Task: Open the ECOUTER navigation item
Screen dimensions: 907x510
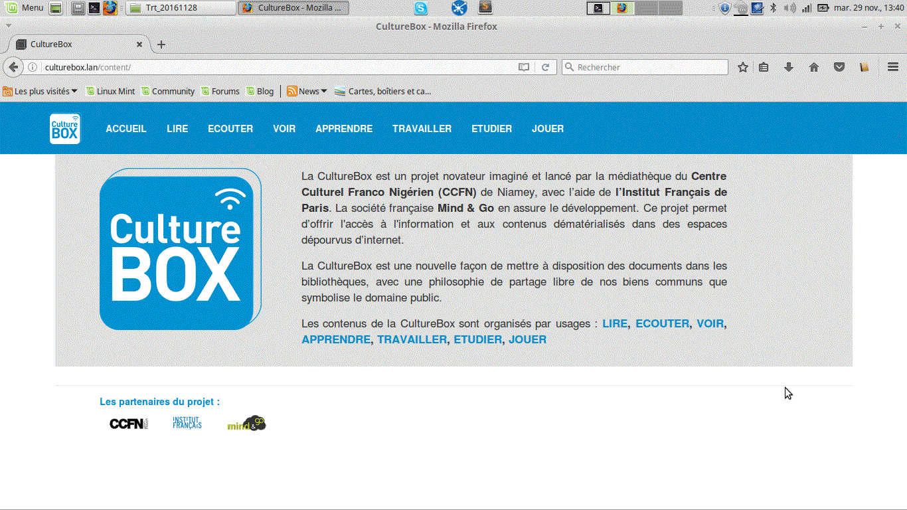Action: 230,129
